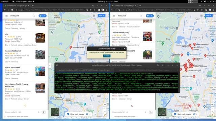Click Restaurant search field in left Maps
The width and height of the screenshot is (216, 121).
[x=21, y=16]
